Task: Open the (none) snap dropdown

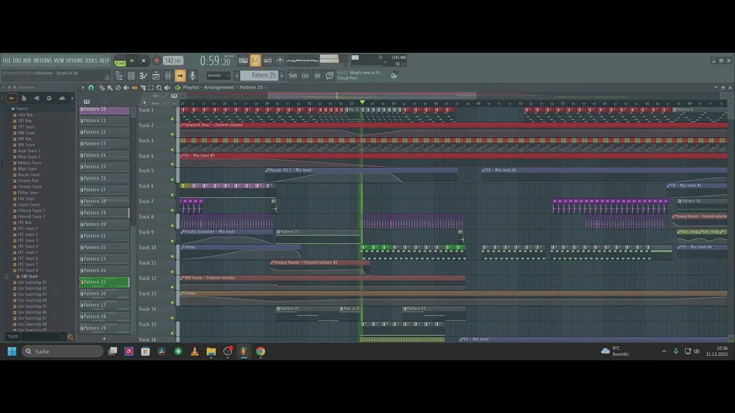Action: (x=218, y=76)
